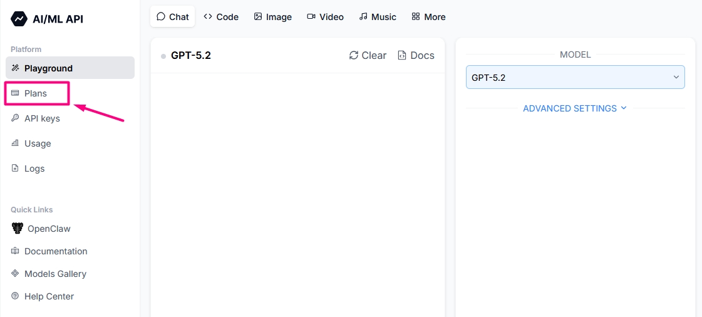Click the API keys key icon

point(15,118)
